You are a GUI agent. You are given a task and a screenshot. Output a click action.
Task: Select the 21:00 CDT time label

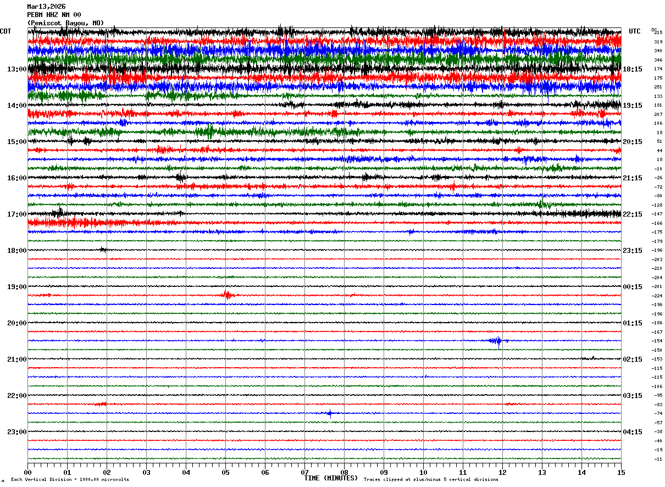click(17, 359)
